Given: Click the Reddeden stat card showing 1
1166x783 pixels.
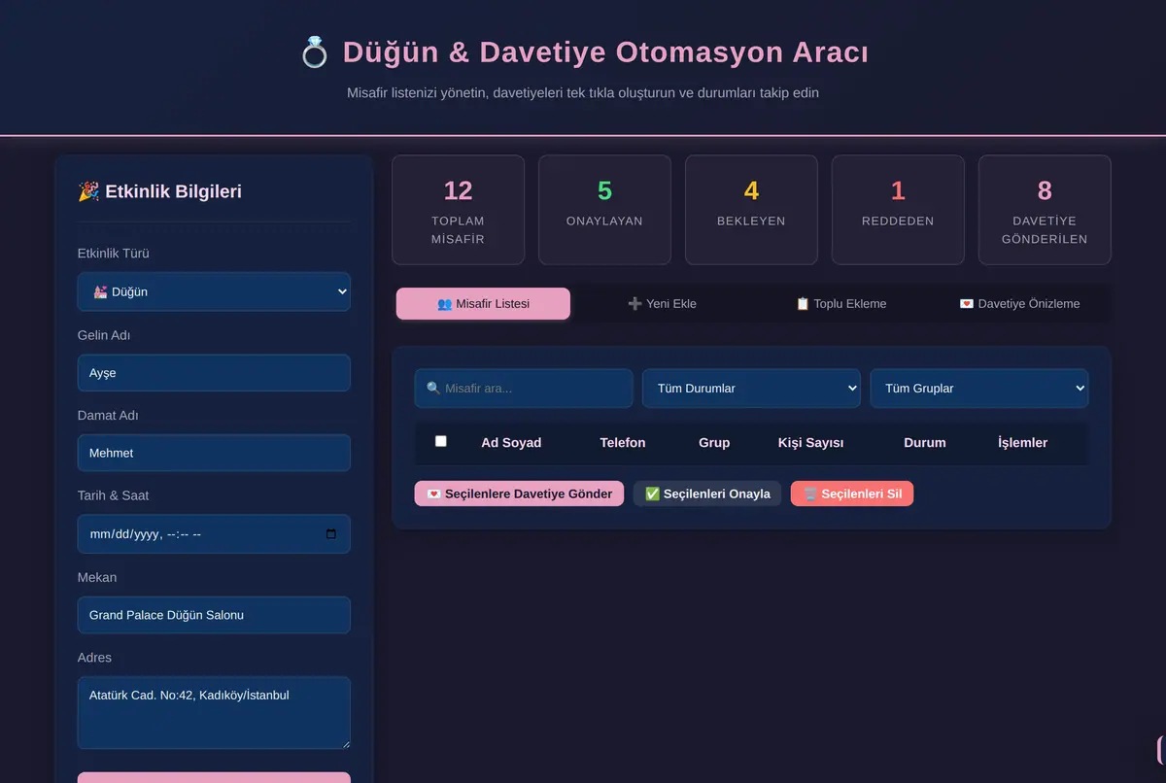Looking at the screenshot, I should tap(898, 210).
